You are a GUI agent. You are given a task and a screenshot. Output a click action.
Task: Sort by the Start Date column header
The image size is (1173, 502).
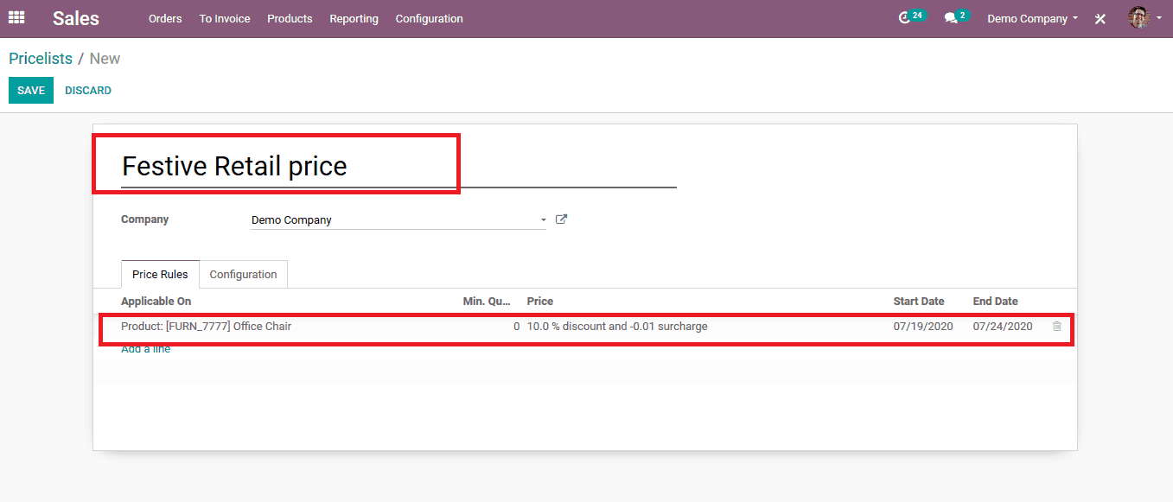[x=919, y=302]
